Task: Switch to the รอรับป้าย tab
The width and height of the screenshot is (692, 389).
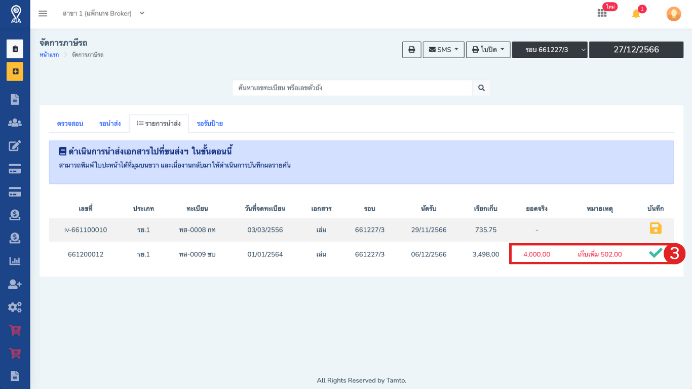Action: pos(210,124)
